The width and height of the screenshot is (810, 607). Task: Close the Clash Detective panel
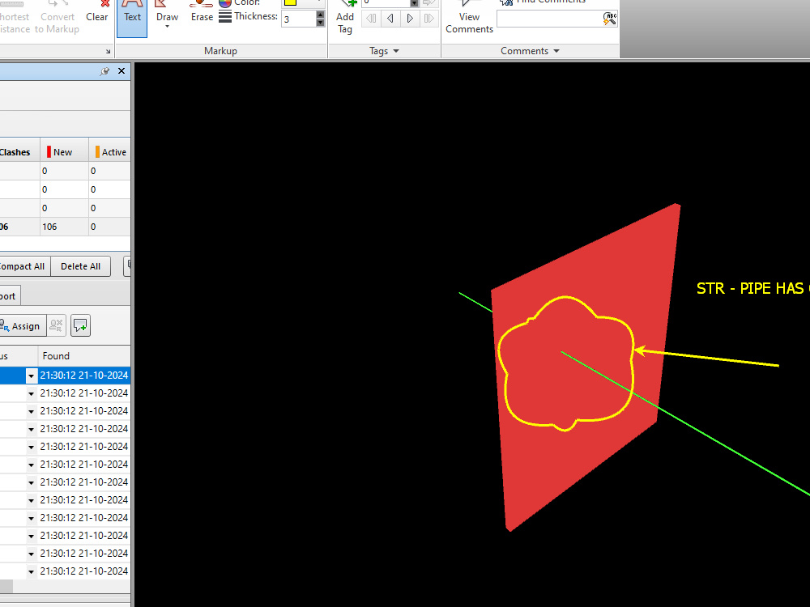click(122, 70)
